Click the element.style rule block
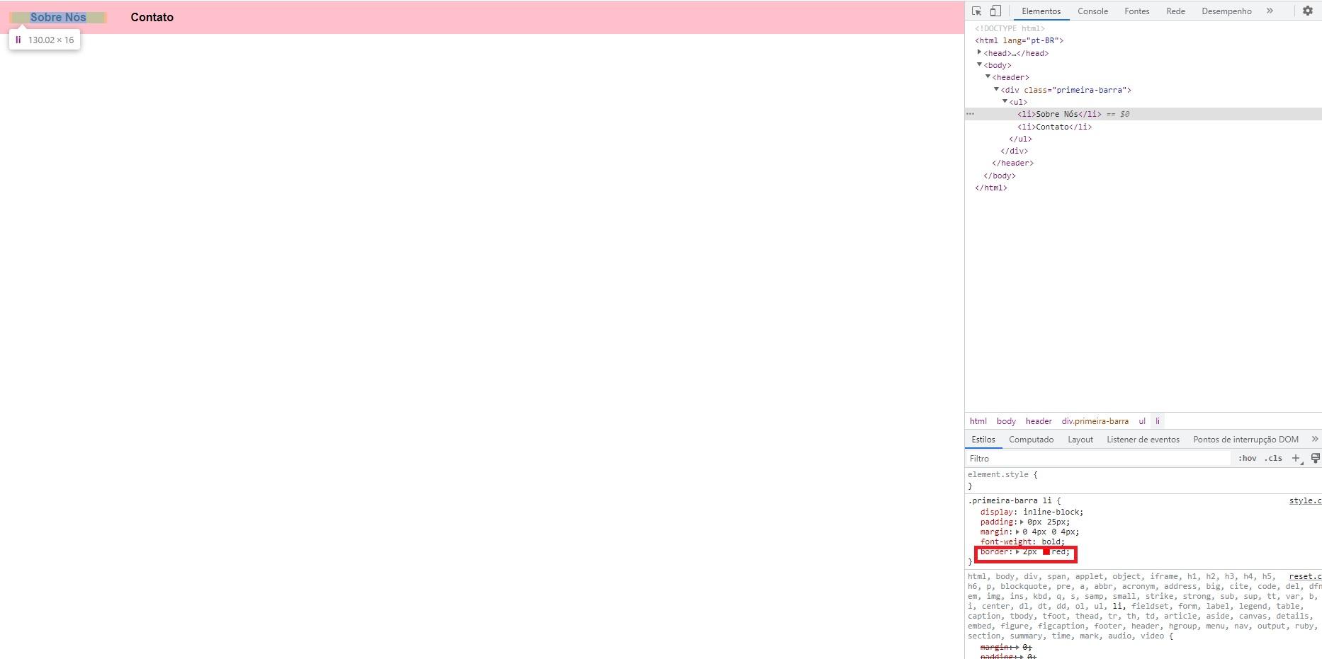 (1143, 481)
